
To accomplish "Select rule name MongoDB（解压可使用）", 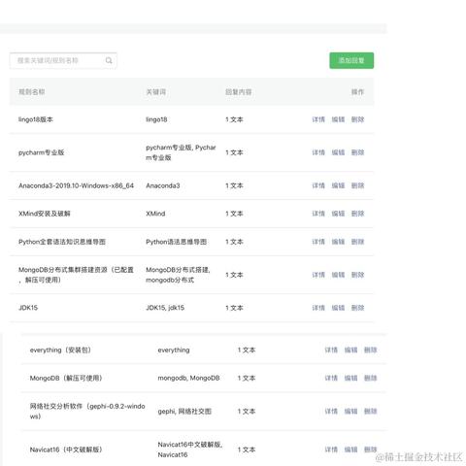I will tap(66, 378).
